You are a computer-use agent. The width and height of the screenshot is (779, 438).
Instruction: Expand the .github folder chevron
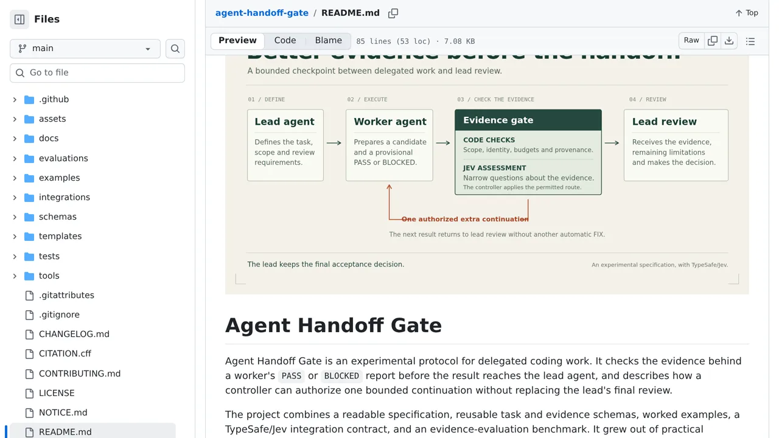click(15, 99)
